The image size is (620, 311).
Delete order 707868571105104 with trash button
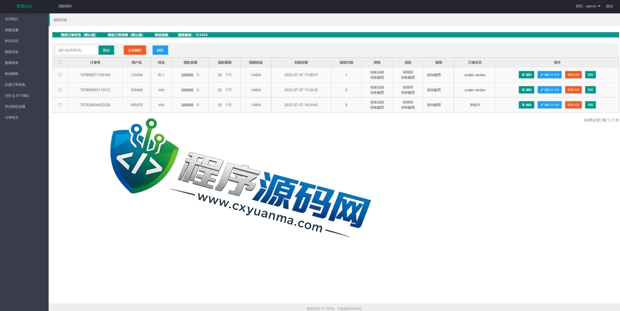click(526, 75)
